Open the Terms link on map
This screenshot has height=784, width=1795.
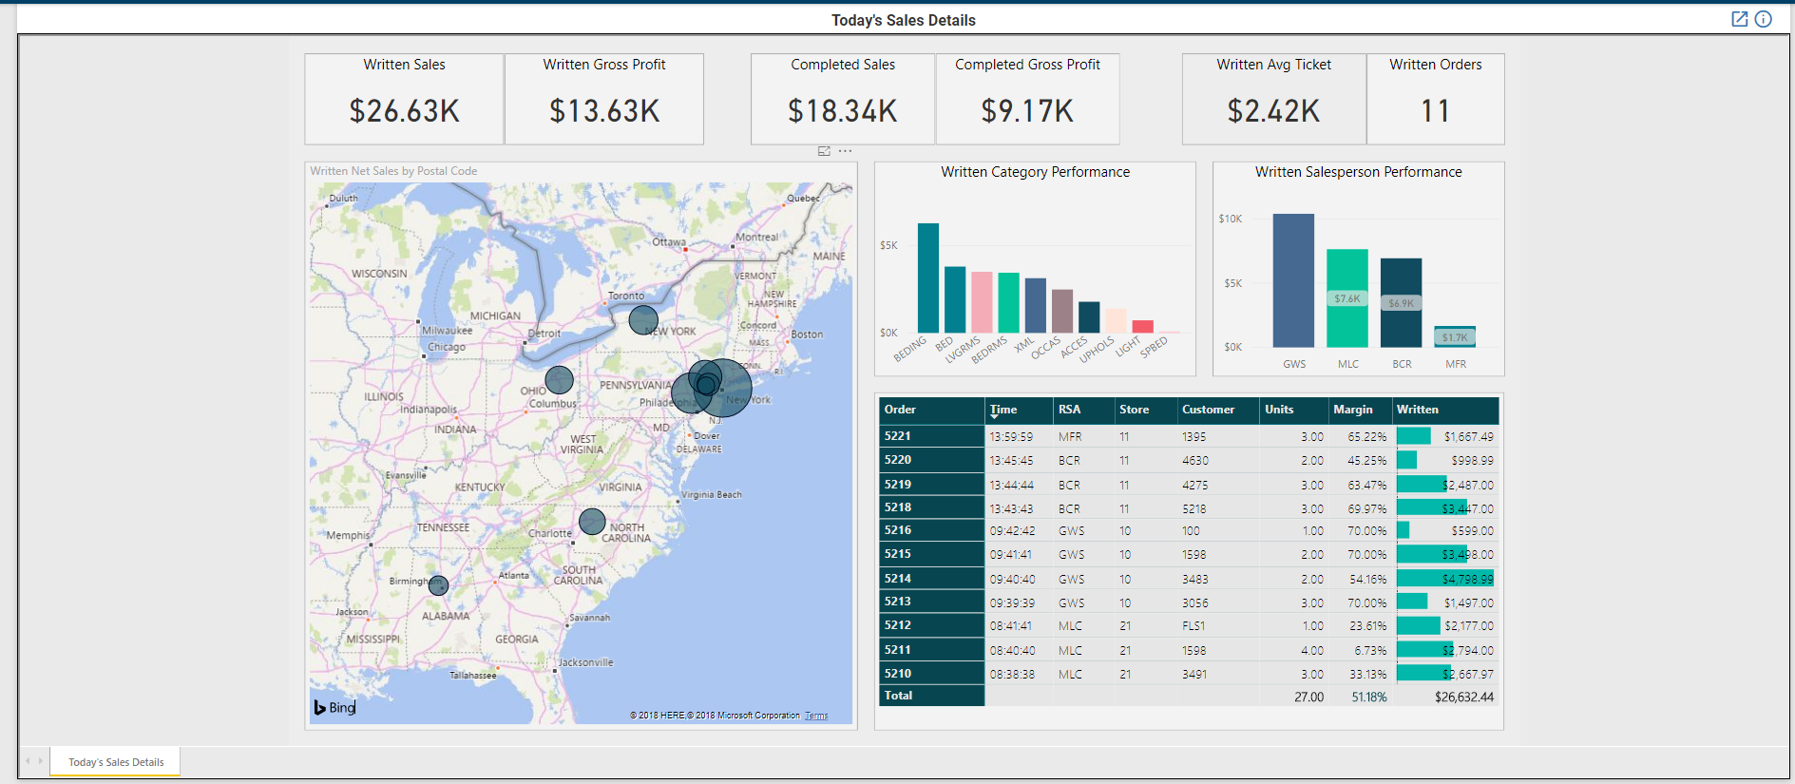tap(816, 716)
